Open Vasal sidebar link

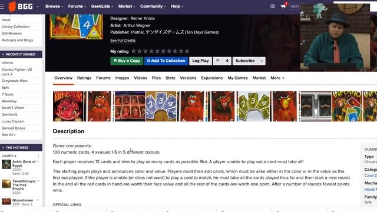[6, 19]
